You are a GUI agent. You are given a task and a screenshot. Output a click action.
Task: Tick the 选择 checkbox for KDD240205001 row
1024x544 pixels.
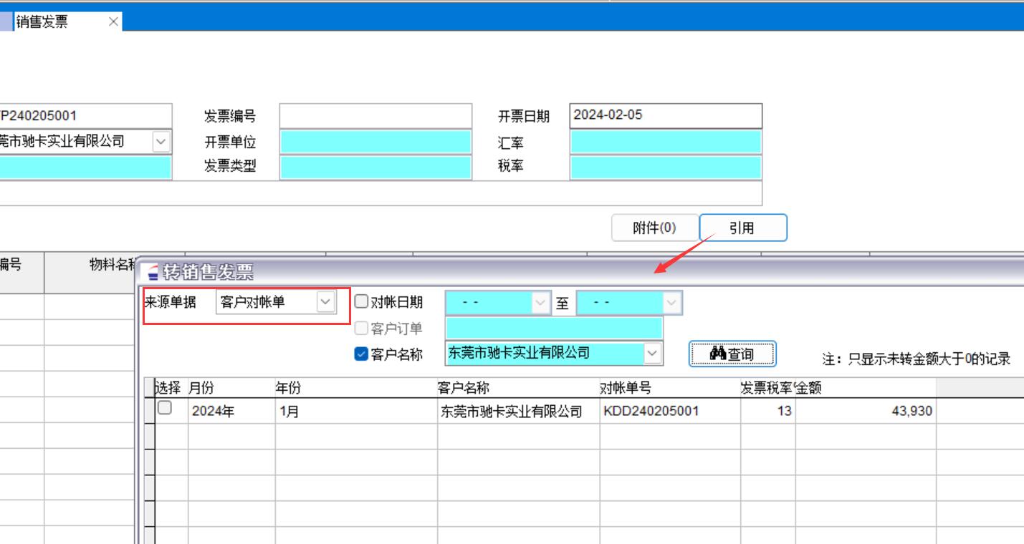tap(165, 408)
